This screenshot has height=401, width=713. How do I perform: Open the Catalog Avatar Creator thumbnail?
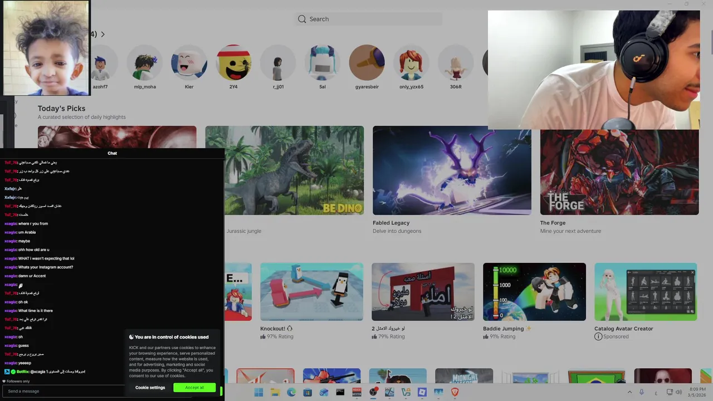click(x=646, y=292)
